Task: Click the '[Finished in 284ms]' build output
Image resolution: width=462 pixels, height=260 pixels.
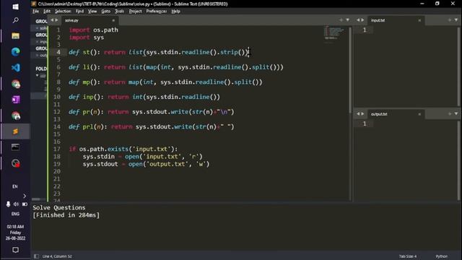Action: pos(66,215)
